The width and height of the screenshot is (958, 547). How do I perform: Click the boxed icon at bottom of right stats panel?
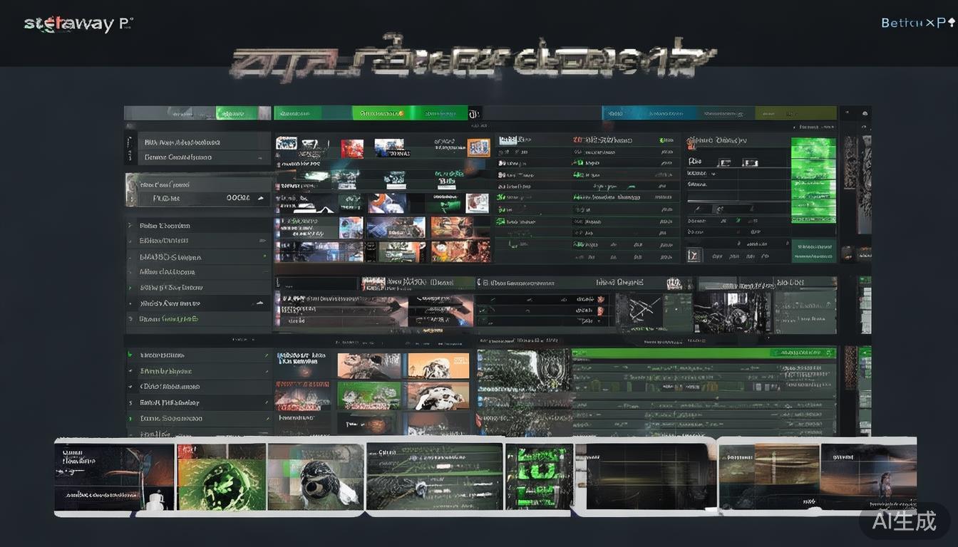tap(694, 256)
